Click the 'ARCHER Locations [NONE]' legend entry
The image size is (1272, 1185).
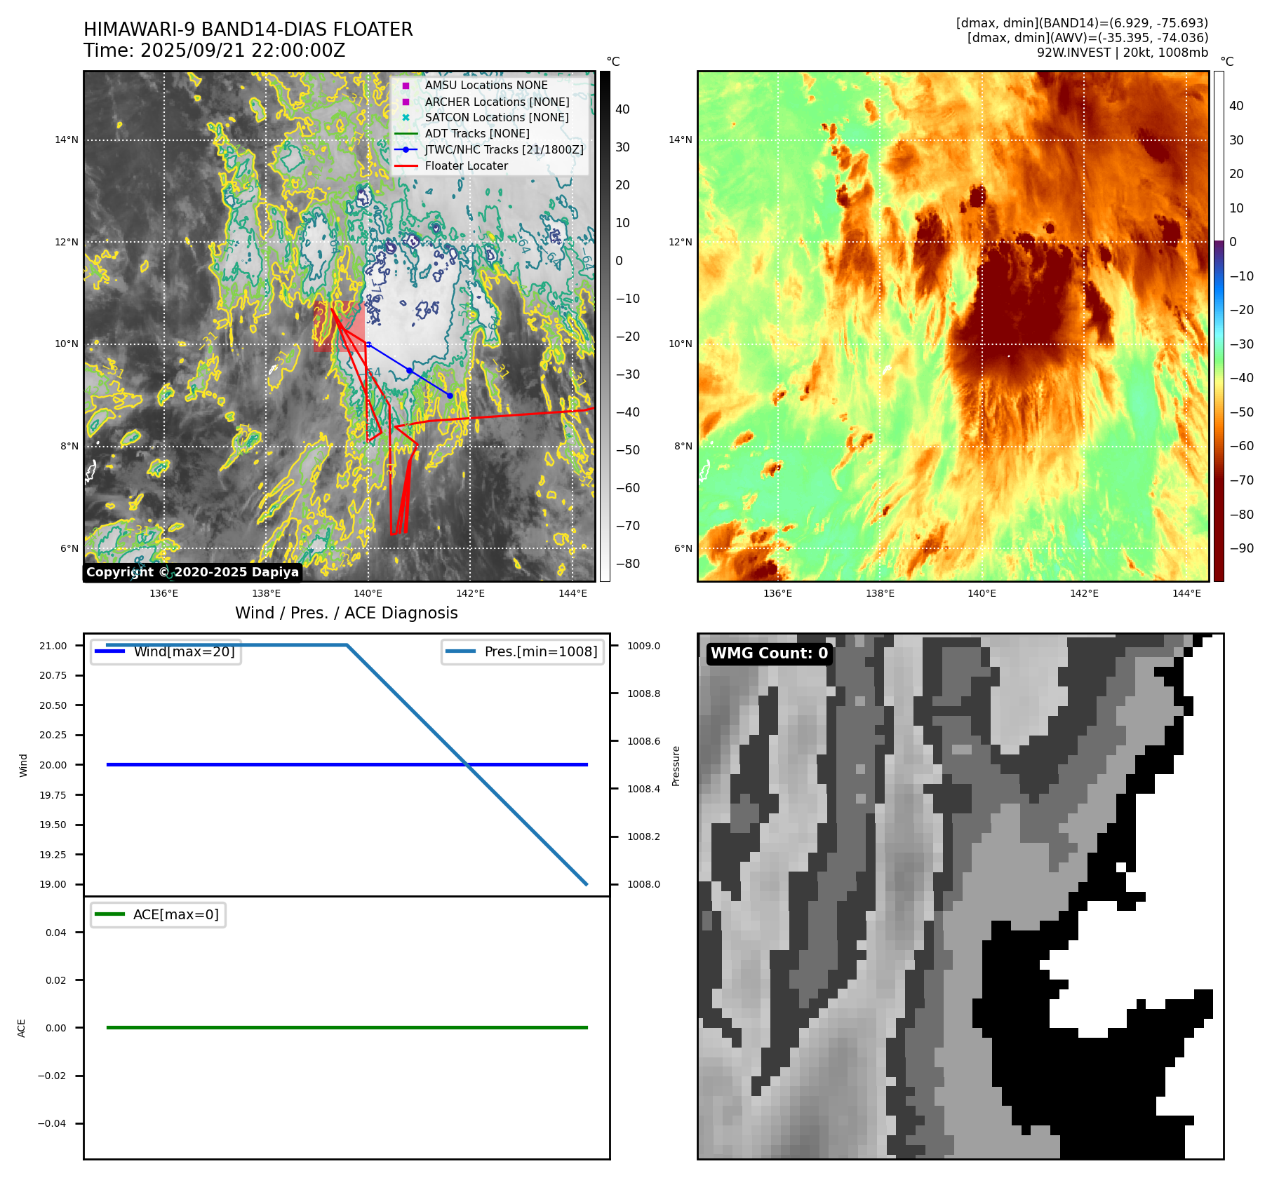pyautogui.click(x=497, y=102)
